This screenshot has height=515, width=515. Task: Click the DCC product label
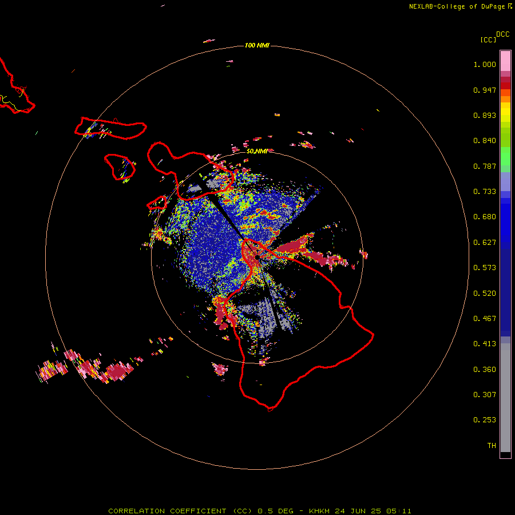(503, 34)
